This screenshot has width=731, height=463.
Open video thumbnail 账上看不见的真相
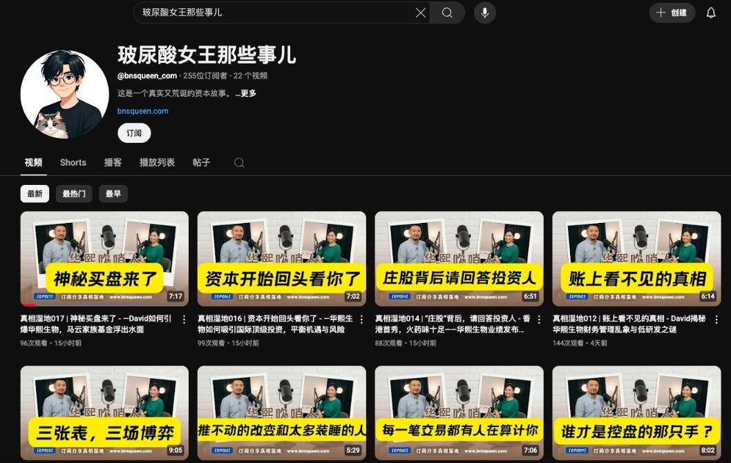637,259
